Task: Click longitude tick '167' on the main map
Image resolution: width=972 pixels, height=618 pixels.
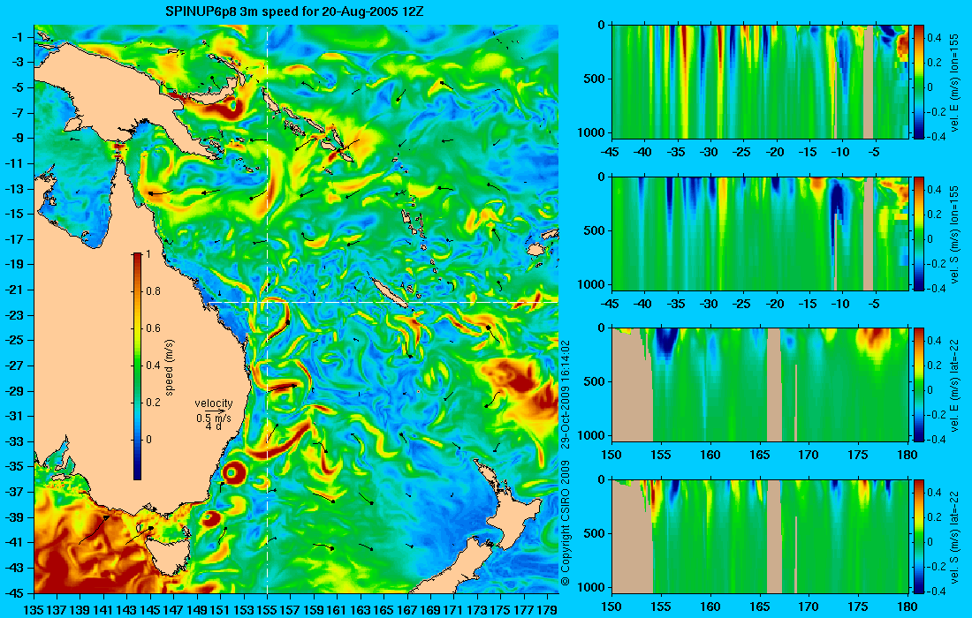Action: pos(406,610)
